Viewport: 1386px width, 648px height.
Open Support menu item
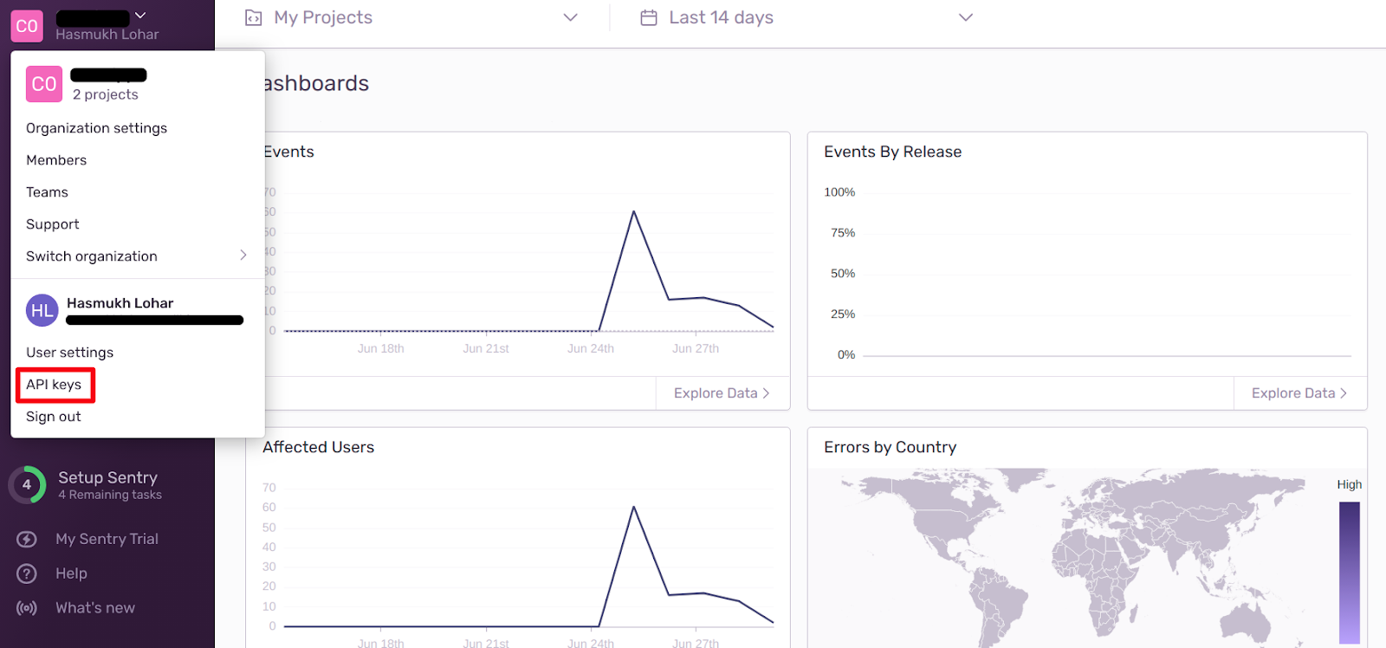(53, 224)
